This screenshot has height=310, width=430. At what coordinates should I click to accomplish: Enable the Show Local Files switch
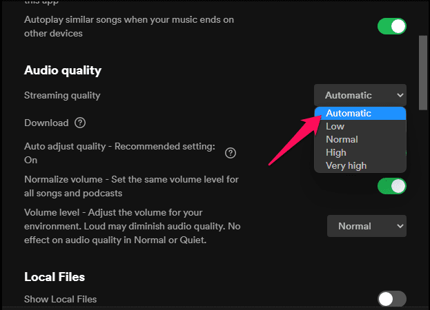391,299
